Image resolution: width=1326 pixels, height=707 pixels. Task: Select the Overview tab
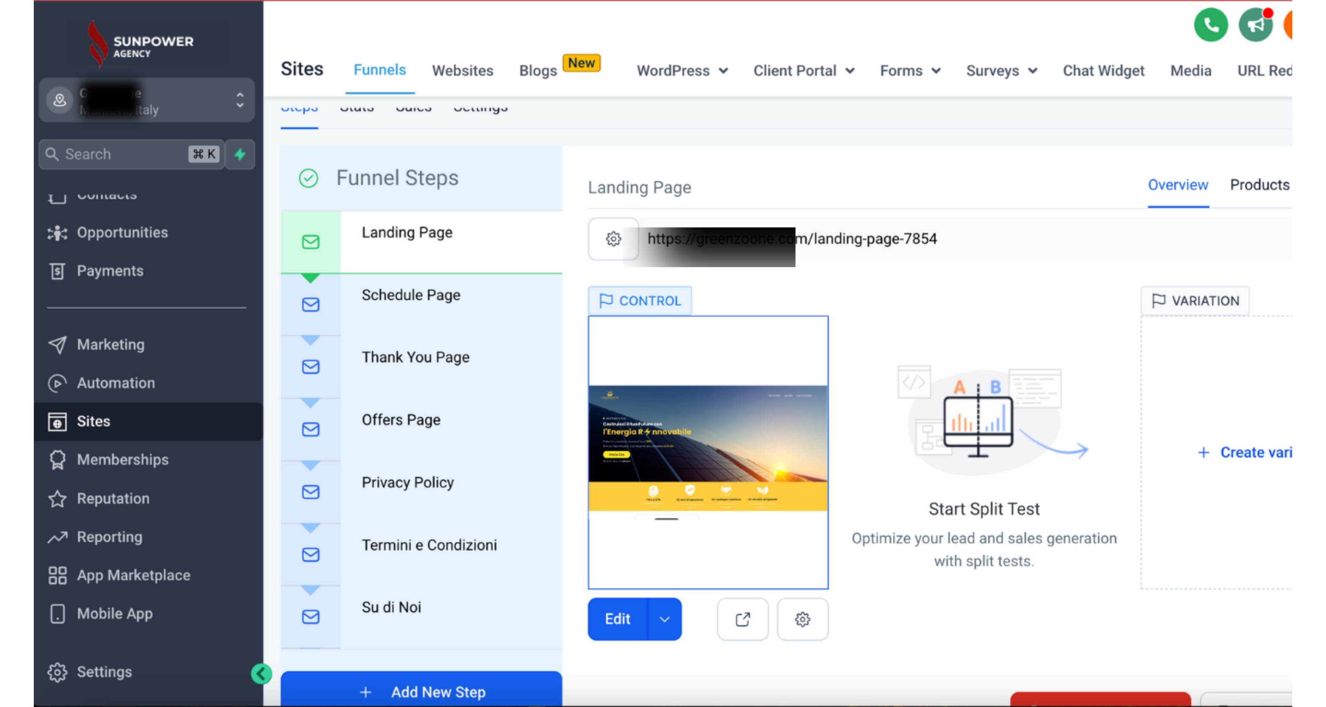coord(1178,185)
